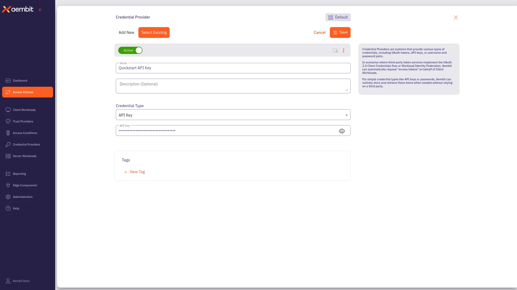517x290 pixels.
Task: Open the three-dot more options menu
Action: tap(344, 50)
